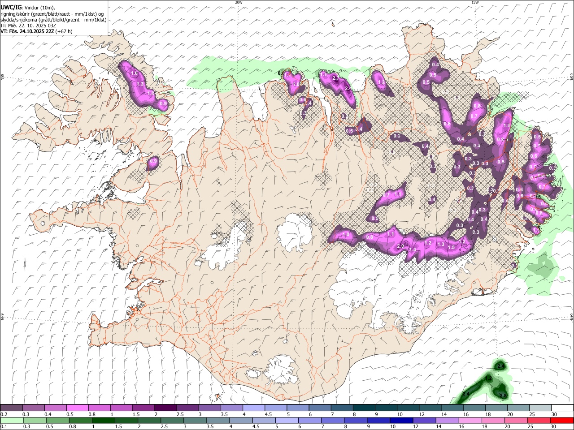Click the 'IT: Mið. 22. 10. 2025 03Z' line
This screenshot has width=574, height=430.
(28, 26)
